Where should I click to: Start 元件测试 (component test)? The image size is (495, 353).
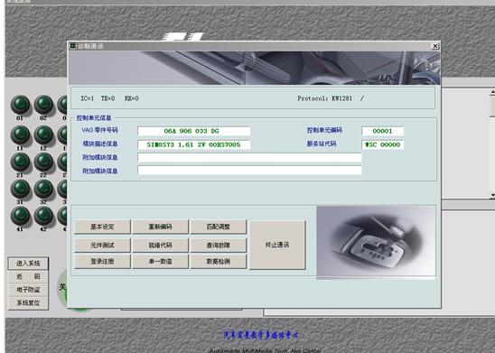(x=102, y=245)
